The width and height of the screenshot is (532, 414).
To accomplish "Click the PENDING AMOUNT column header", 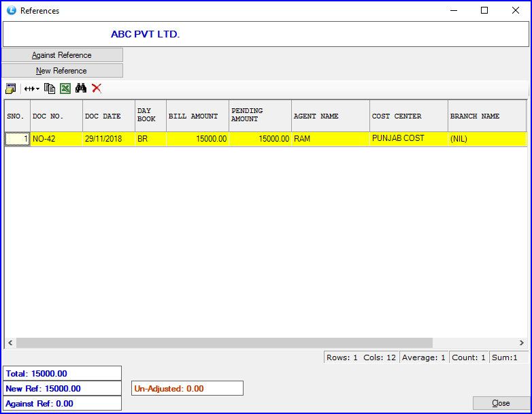I will click(261, 116).
